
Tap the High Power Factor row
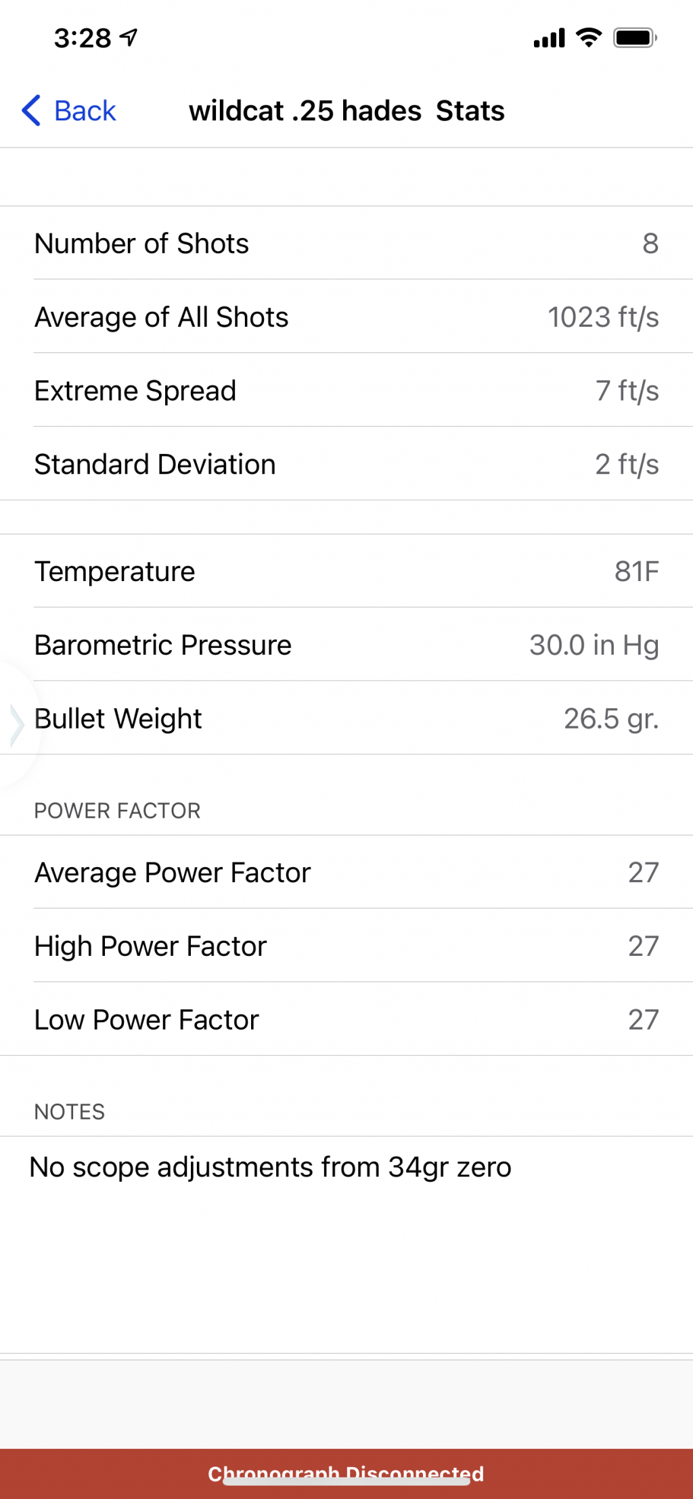tap(346, 946)
